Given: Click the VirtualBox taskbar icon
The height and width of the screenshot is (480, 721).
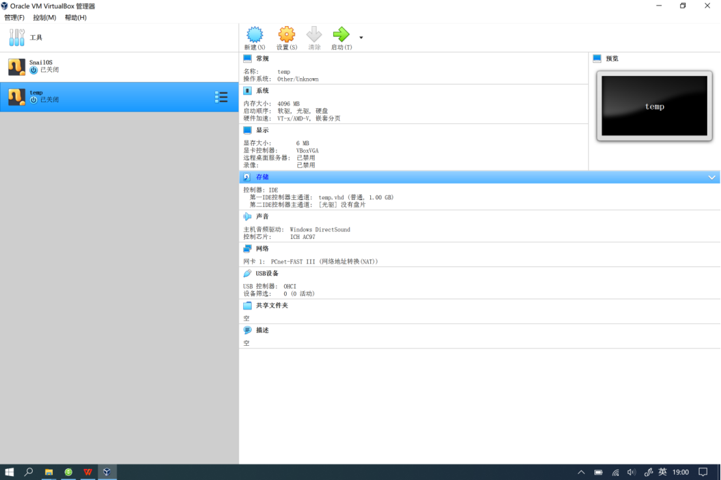Looking at the screenshot, I should pyautogui.click(x=107, y=472).
